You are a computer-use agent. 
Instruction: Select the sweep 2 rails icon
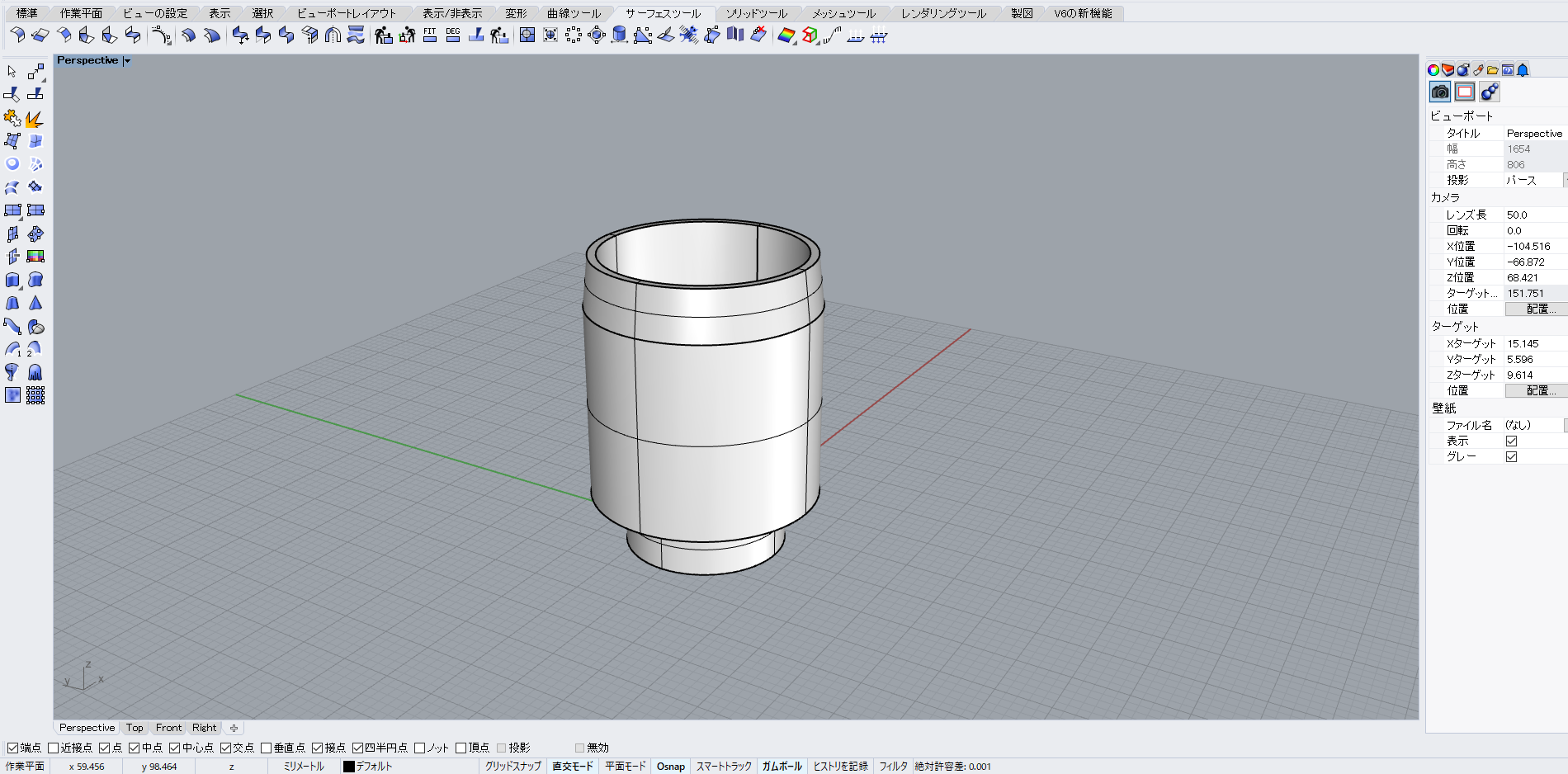[35, 349]
